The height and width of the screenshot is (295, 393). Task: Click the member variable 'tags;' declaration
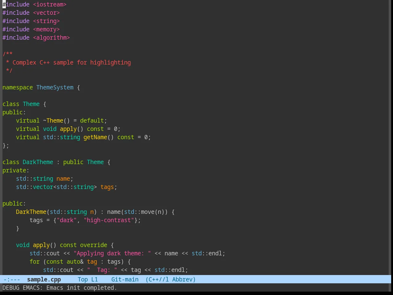click(x=109, y=187)
